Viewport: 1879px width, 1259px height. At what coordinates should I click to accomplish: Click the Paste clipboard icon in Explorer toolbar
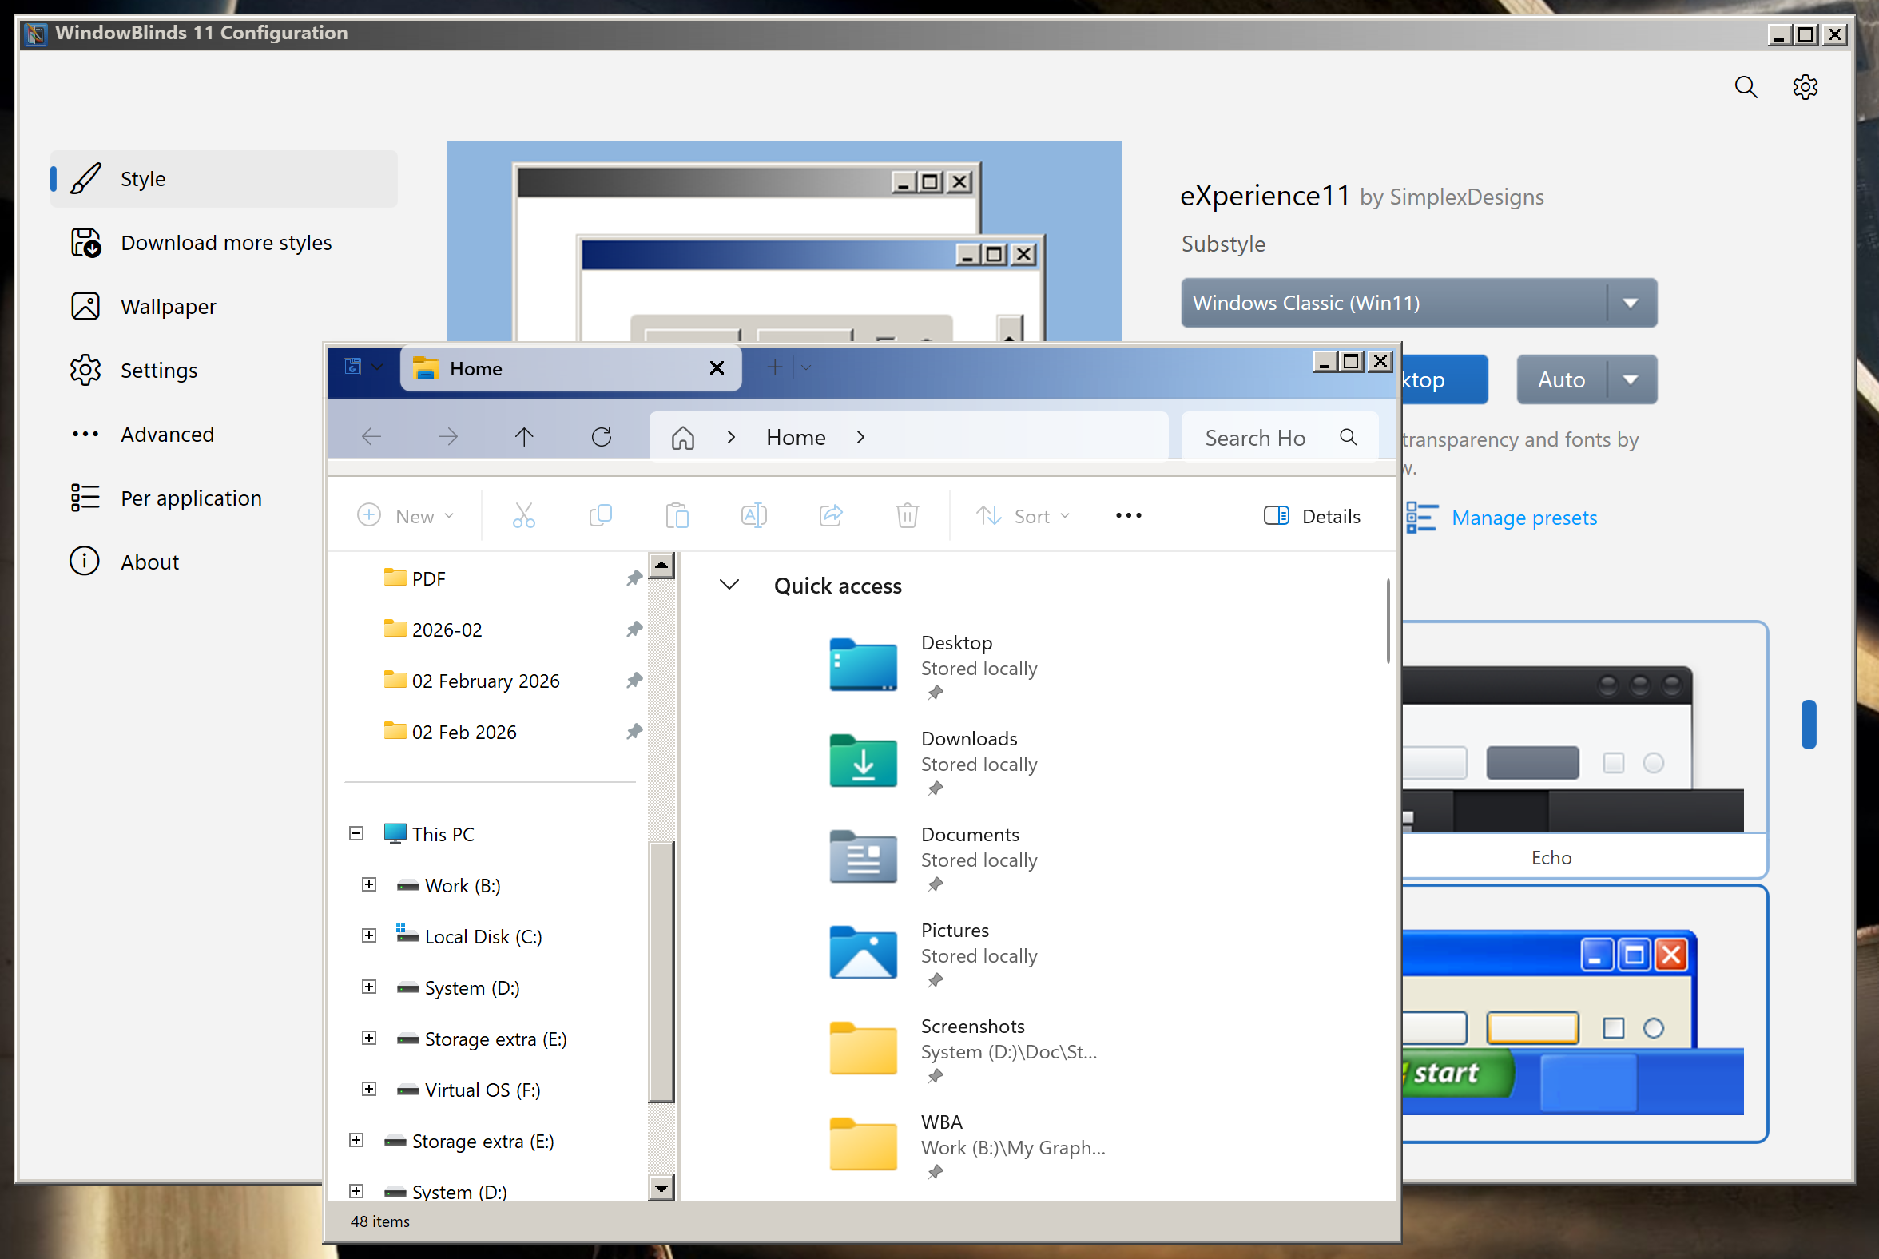(x=677, y=515)
